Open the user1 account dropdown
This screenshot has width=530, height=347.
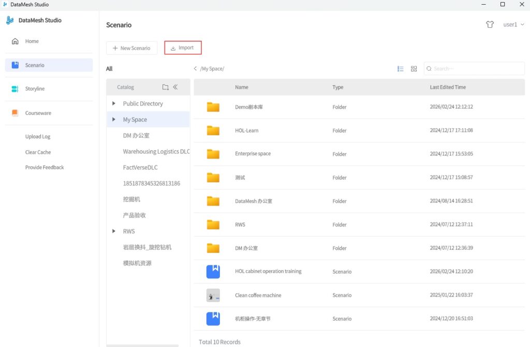pyautogui.click(x=513, y=25)
